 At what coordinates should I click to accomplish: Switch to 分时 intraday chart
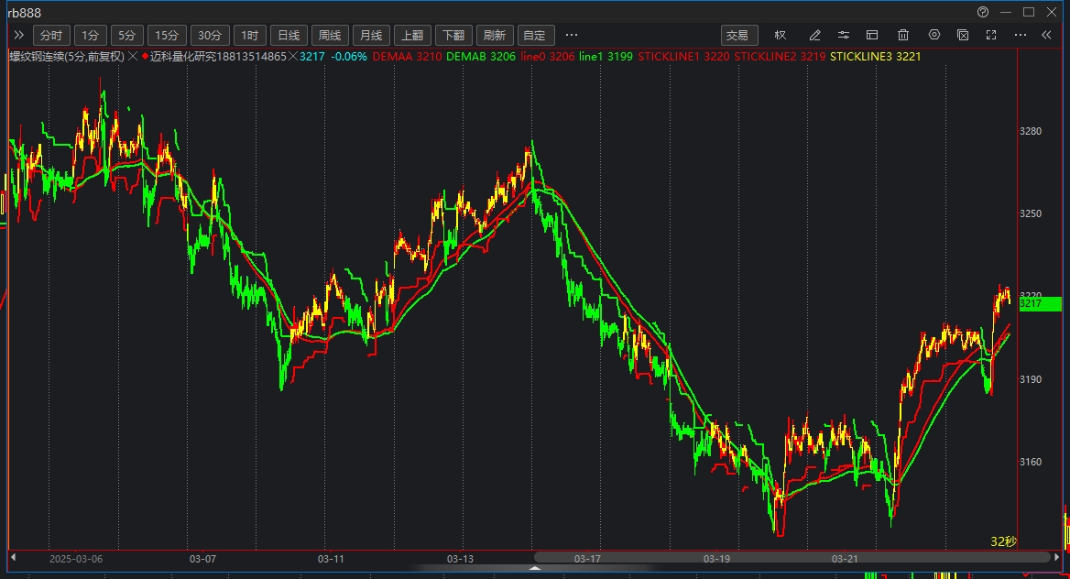pyautogui.click(x=51, y=36)
